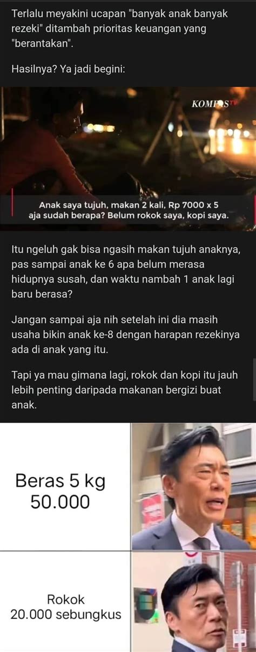Screen dimensions: 256x652
Task: Select the paragraph starting 'Terlalu meyakini ucapan'
Action: pos(121,29)
